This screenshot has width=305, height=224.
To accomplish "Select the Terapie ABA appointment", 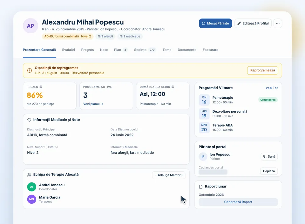I will (x=238, y=128).
